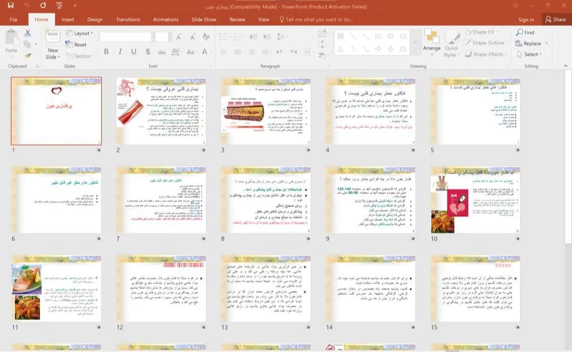Viewport: 572px width, 352px height.
Task: Open Font Color picker
Action: [x=205, y=52]
